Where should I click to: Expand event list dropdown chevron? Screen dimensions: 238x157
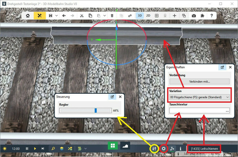(x=85, y=148)
